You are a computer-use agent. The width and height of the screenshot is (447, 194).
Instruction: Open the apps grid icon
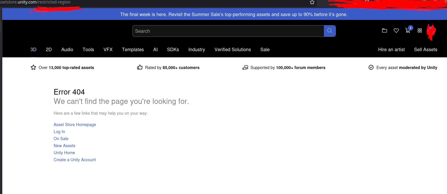point(420,30)
